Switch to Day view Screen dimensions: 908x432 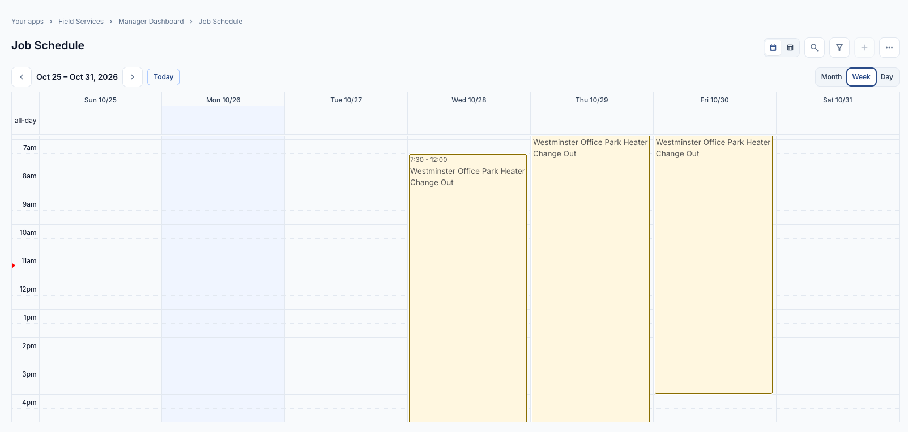pos(887,77)
